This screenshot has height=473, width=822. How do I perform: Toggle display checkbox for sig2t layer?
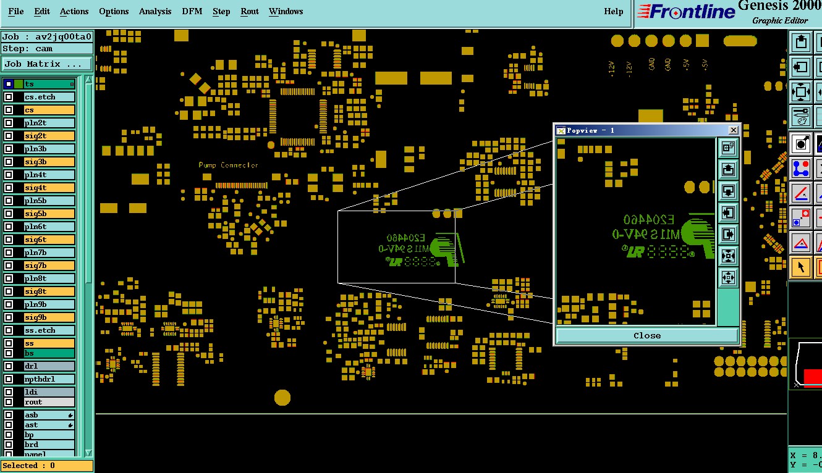pos(9,136)
